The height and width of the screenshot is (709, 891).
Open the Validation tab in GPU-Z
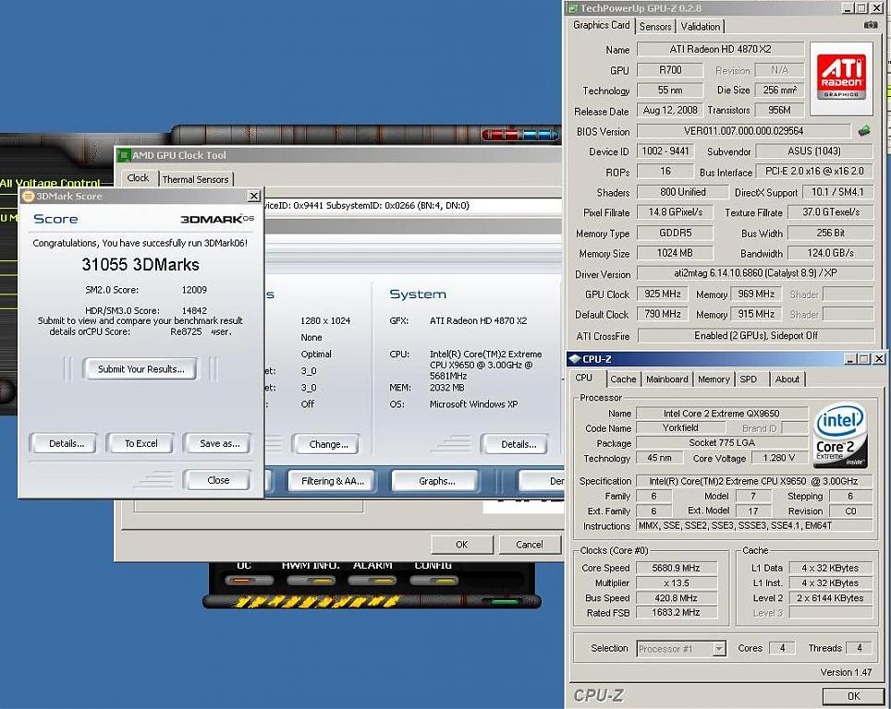700,26
